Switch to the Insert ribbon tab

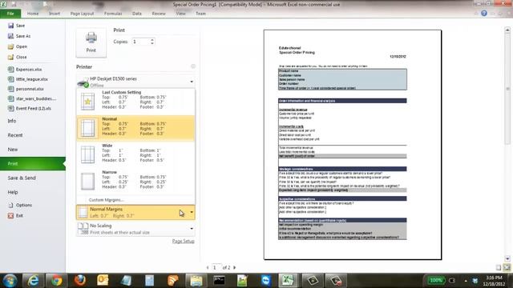click(55, 14)
